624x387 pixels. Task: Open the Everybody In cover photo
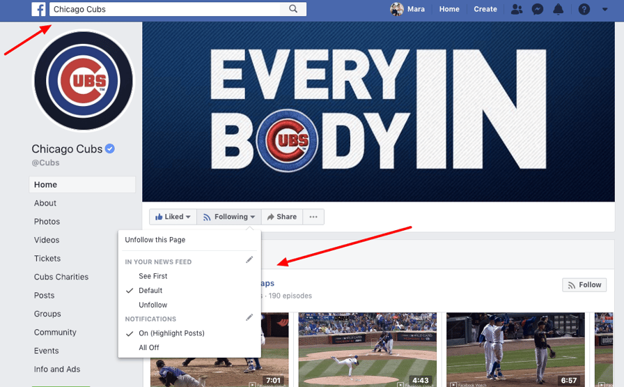point(378,112)
